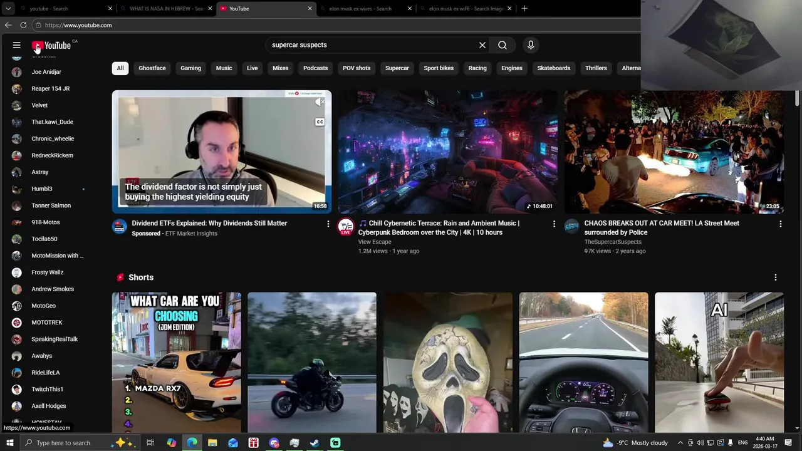Toggle captions CC on the ad thumbnail
This screenshot has width=802, height=451.
point(320,122)
